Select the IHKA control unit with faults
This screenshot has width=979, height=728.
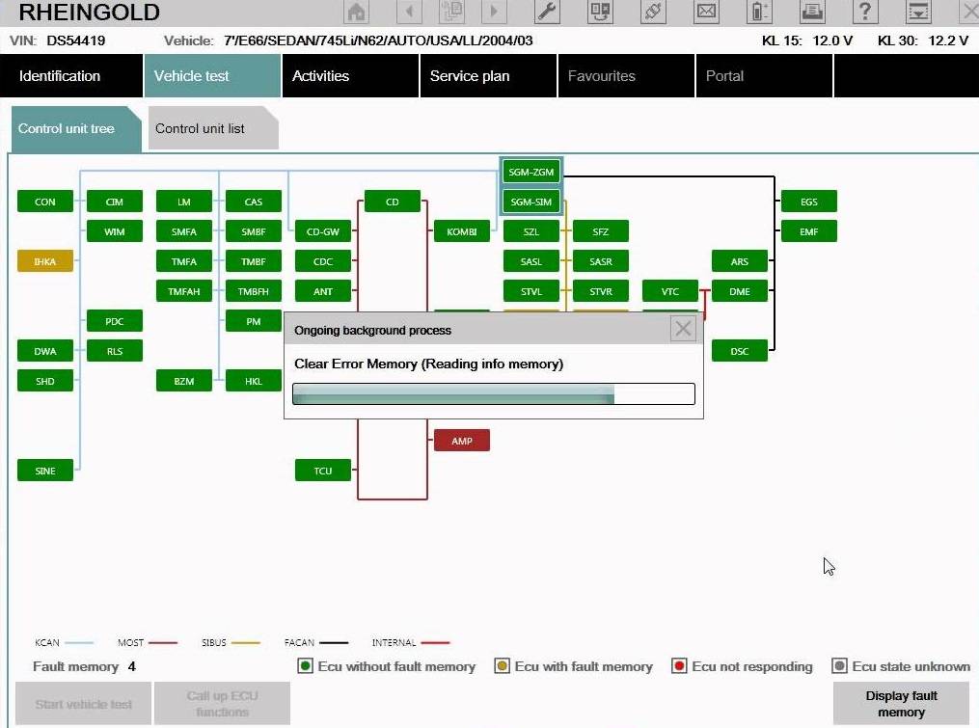(45, 261)
